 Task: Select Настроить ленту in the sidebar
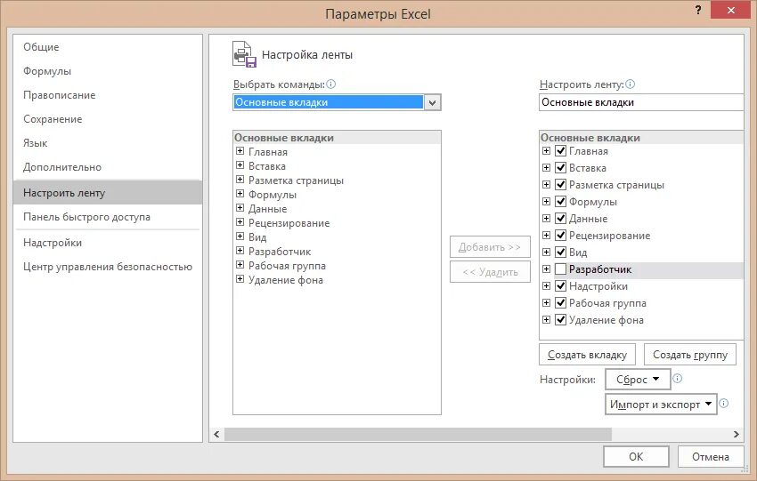(x=108, y=192)
